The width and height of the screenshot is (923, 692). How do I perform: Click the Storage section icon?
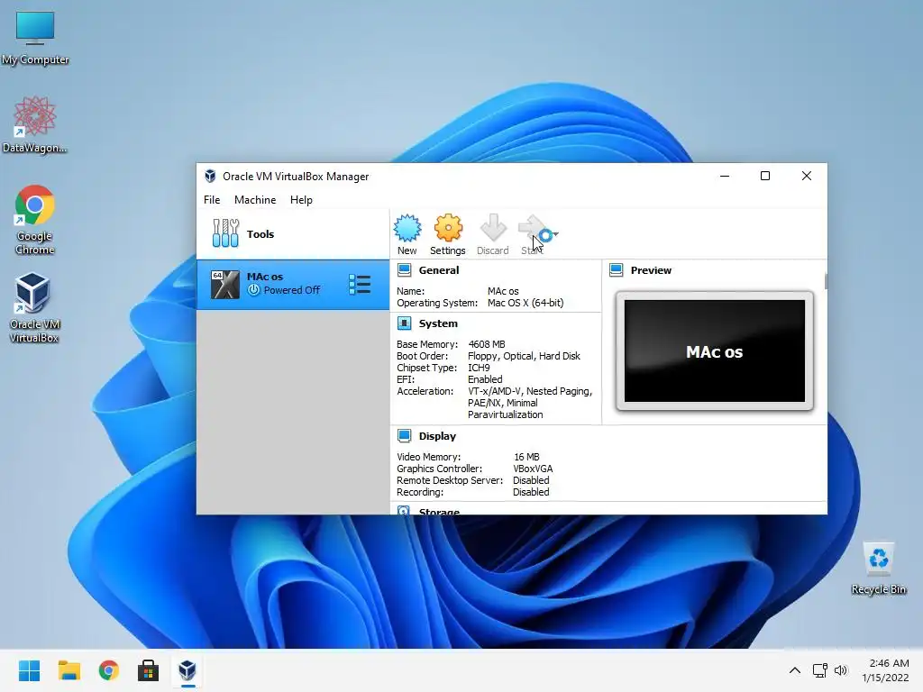(x=404, y=511)
